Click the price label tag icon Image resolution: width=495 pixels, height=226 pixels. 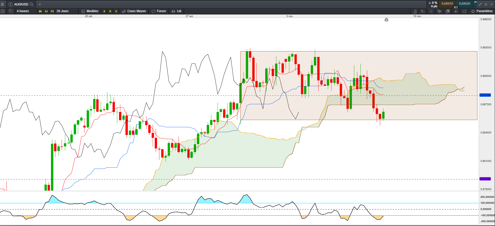coord(464,11)
